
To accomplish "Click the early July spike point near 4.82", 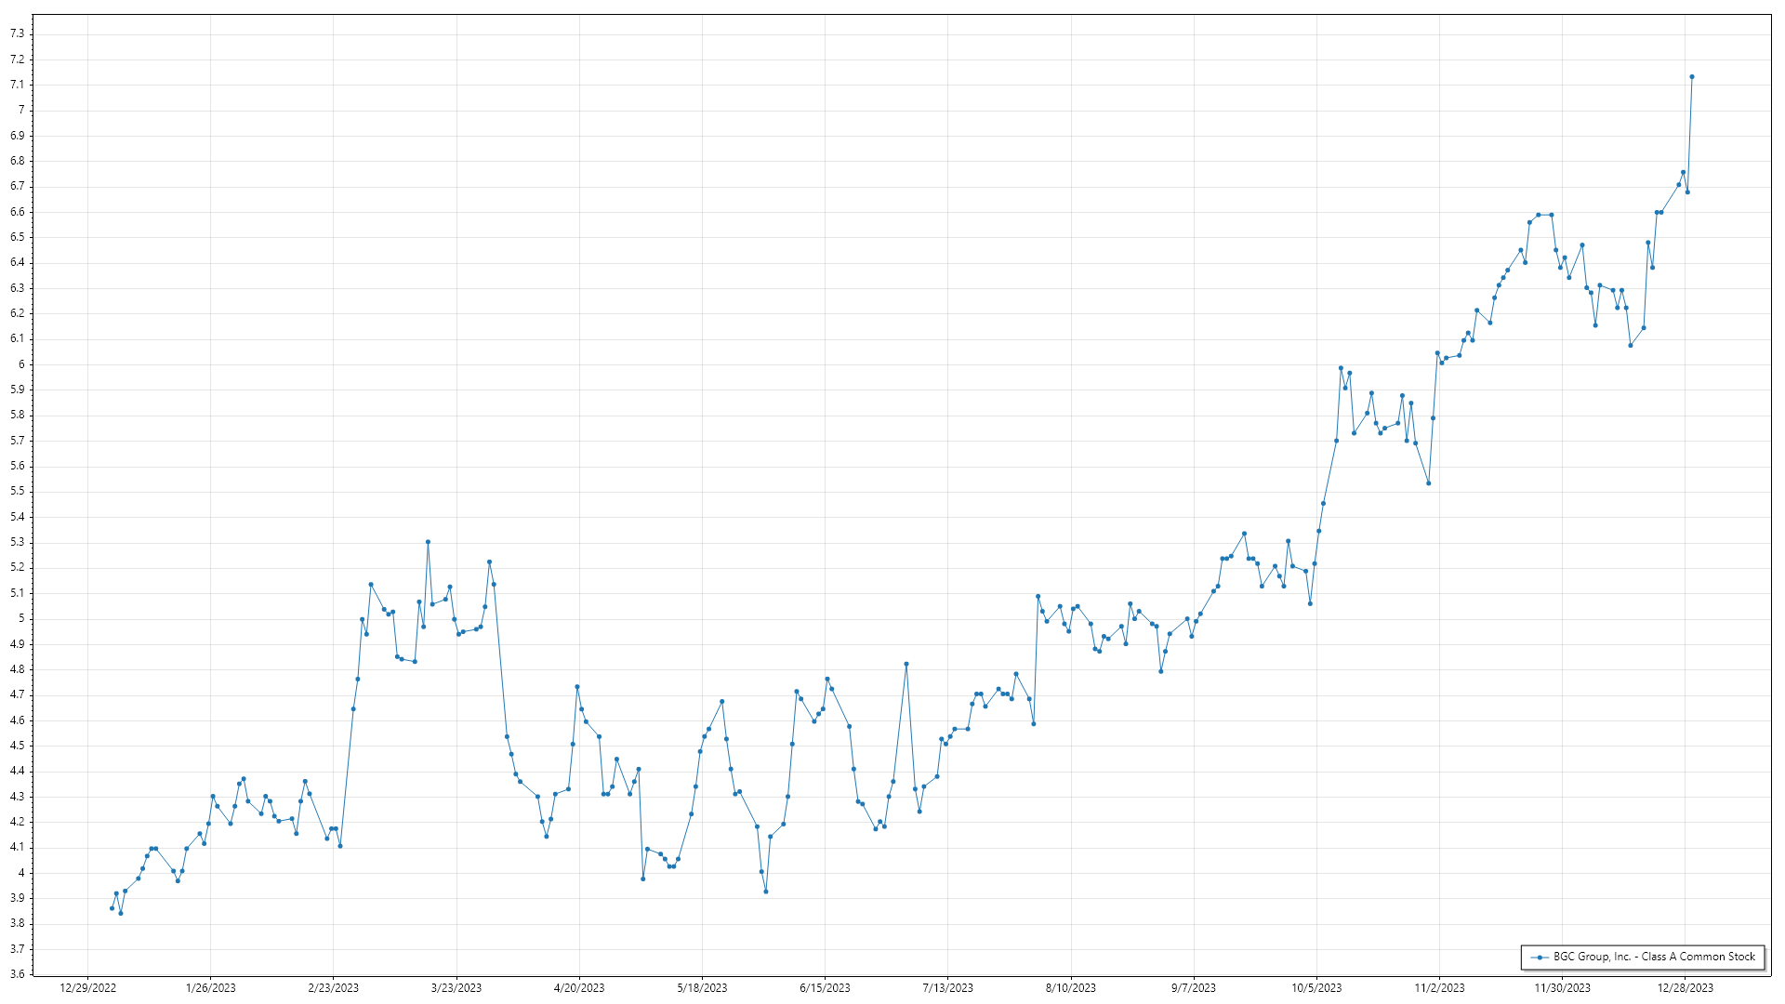I will [906, 664].
